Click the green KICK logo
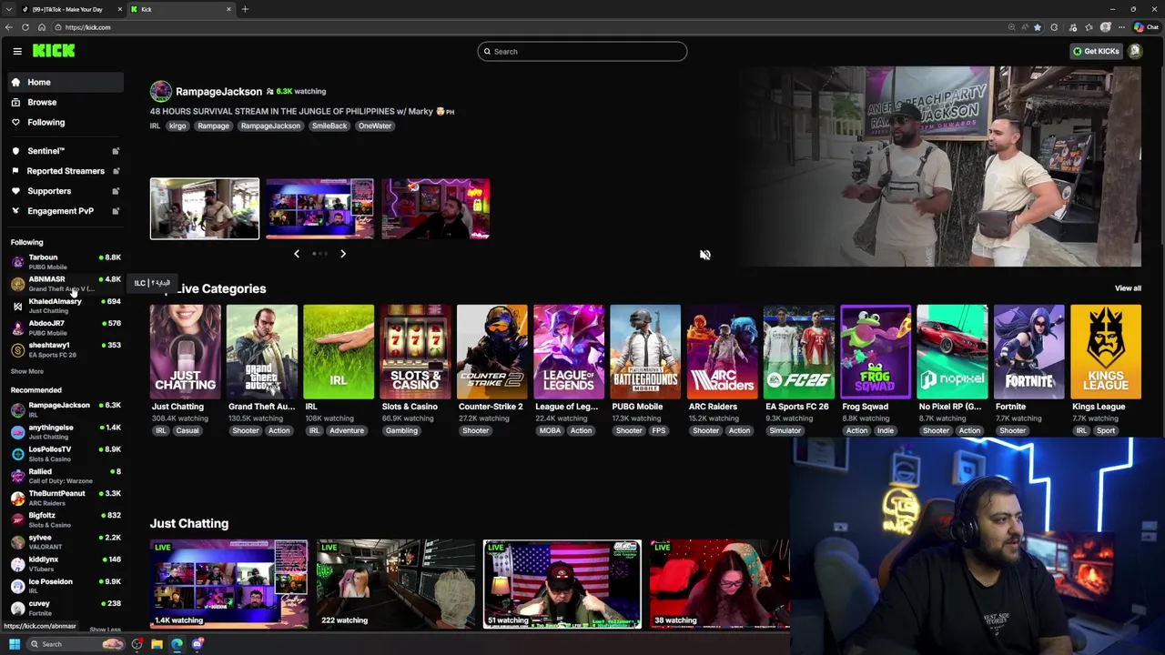The height and width of the screenshot is (655, 1165). pos(54,51)
